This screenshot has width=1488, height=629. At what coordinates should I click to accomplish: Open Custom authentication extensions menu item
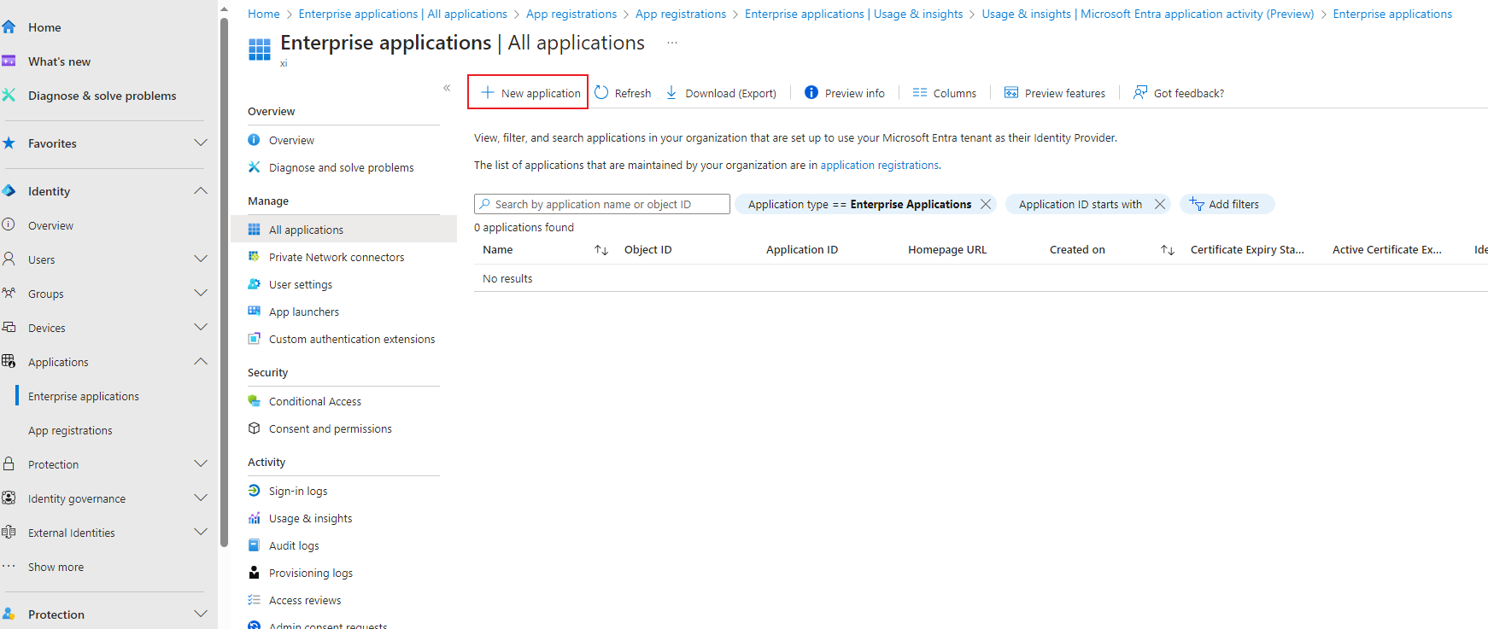coord(343,338)
